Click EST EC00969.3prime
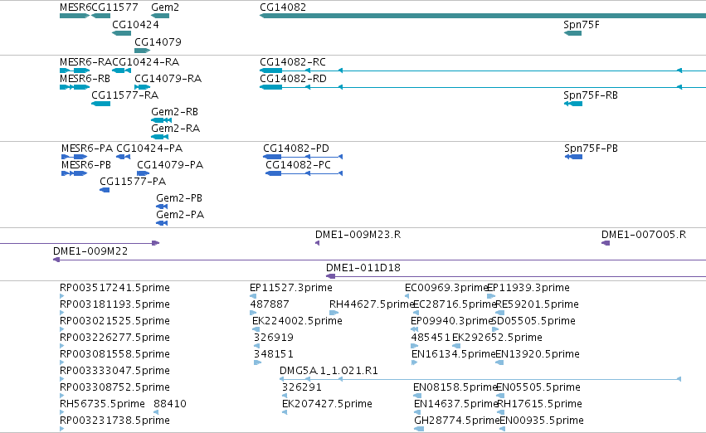The width and height of the screenshot is (706, 433). click(x=446, y=288)
